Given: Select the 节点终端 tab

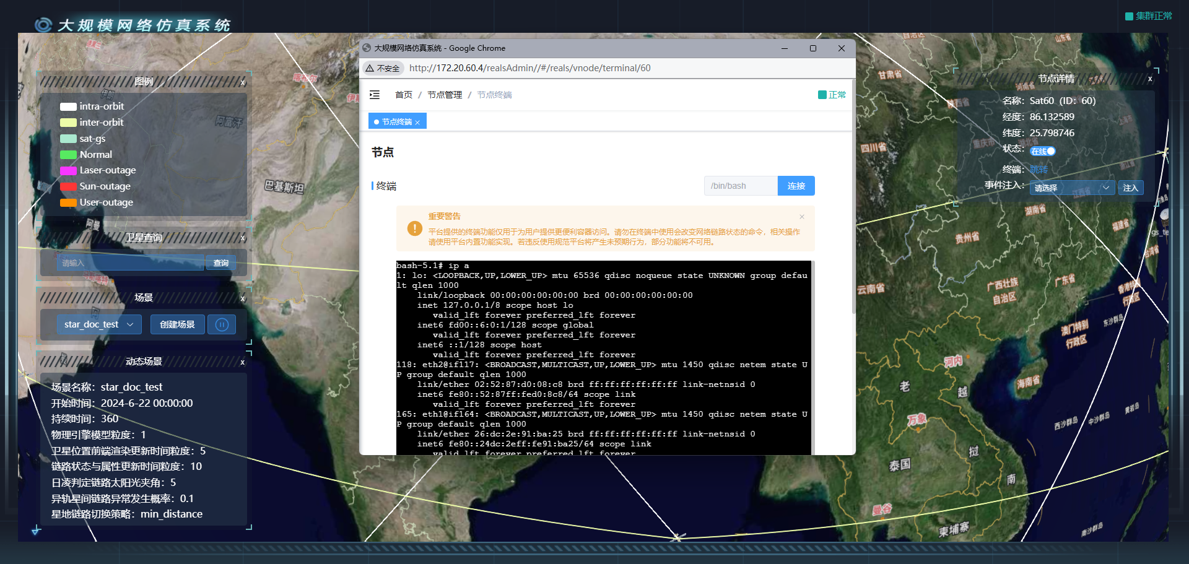Looking at the screenshot, I should tap(396, 122).
